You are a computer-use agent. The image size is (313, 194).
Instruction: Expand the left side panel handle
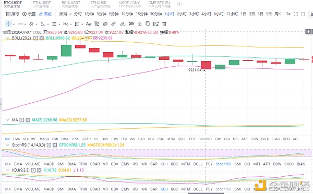coord(1,104)
